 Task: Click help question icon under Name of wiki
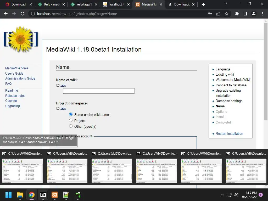[58, 85]
